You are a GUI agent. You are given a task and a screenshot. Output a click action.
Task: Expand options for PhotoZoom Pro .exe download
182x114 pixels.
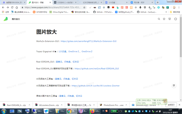pyautogui.click(x=126, y=105)
